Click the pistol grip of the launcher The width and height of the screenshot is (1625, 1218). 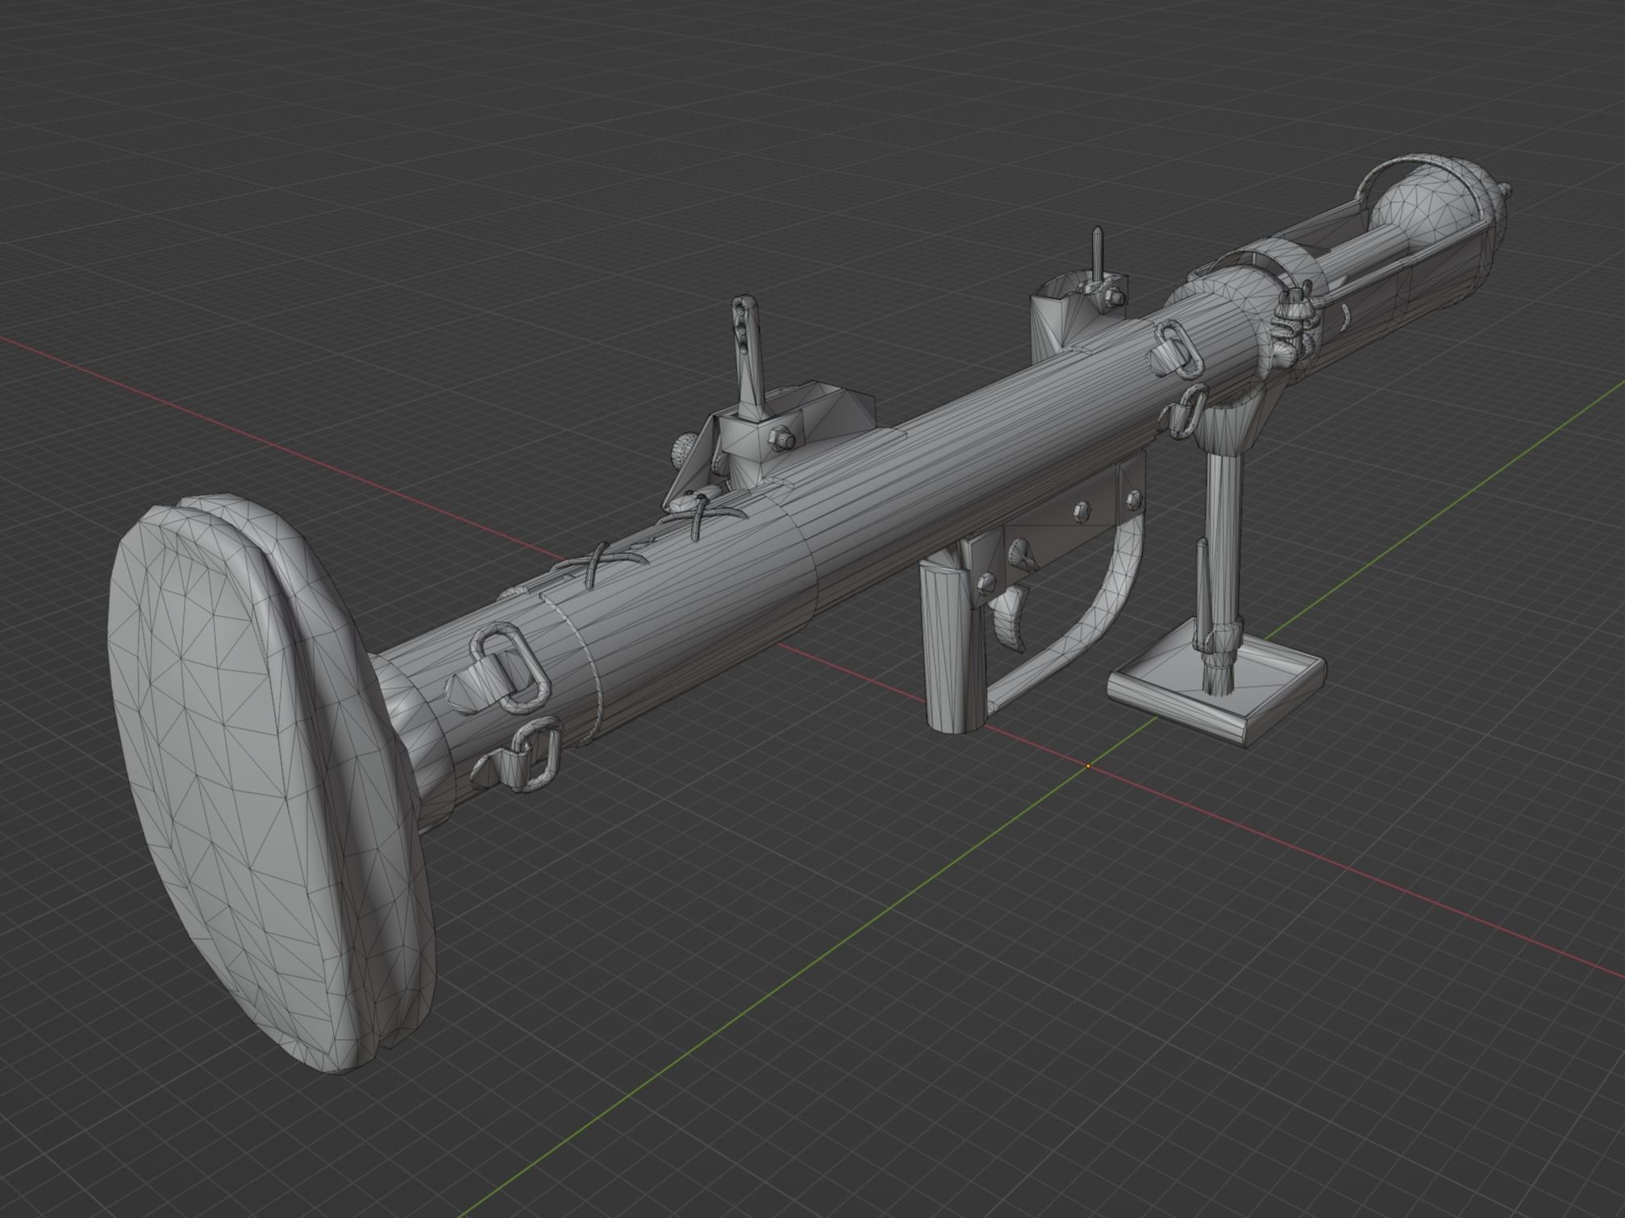coord(953,646)
